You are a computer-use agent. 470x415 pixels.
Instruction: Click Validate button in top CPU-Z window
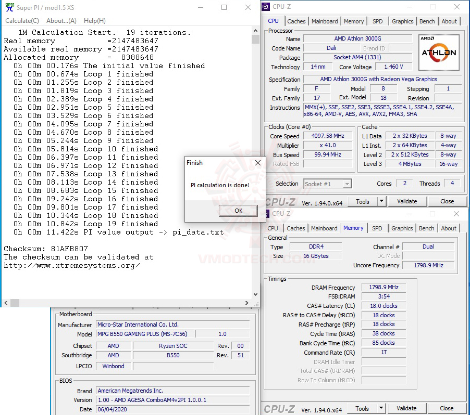pos(407,201)
